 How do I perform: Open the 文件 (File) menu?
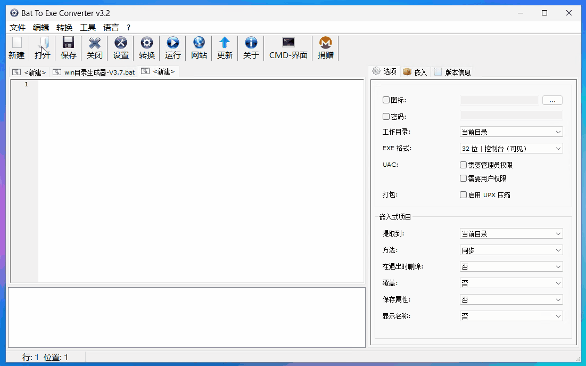pos(18,27)
